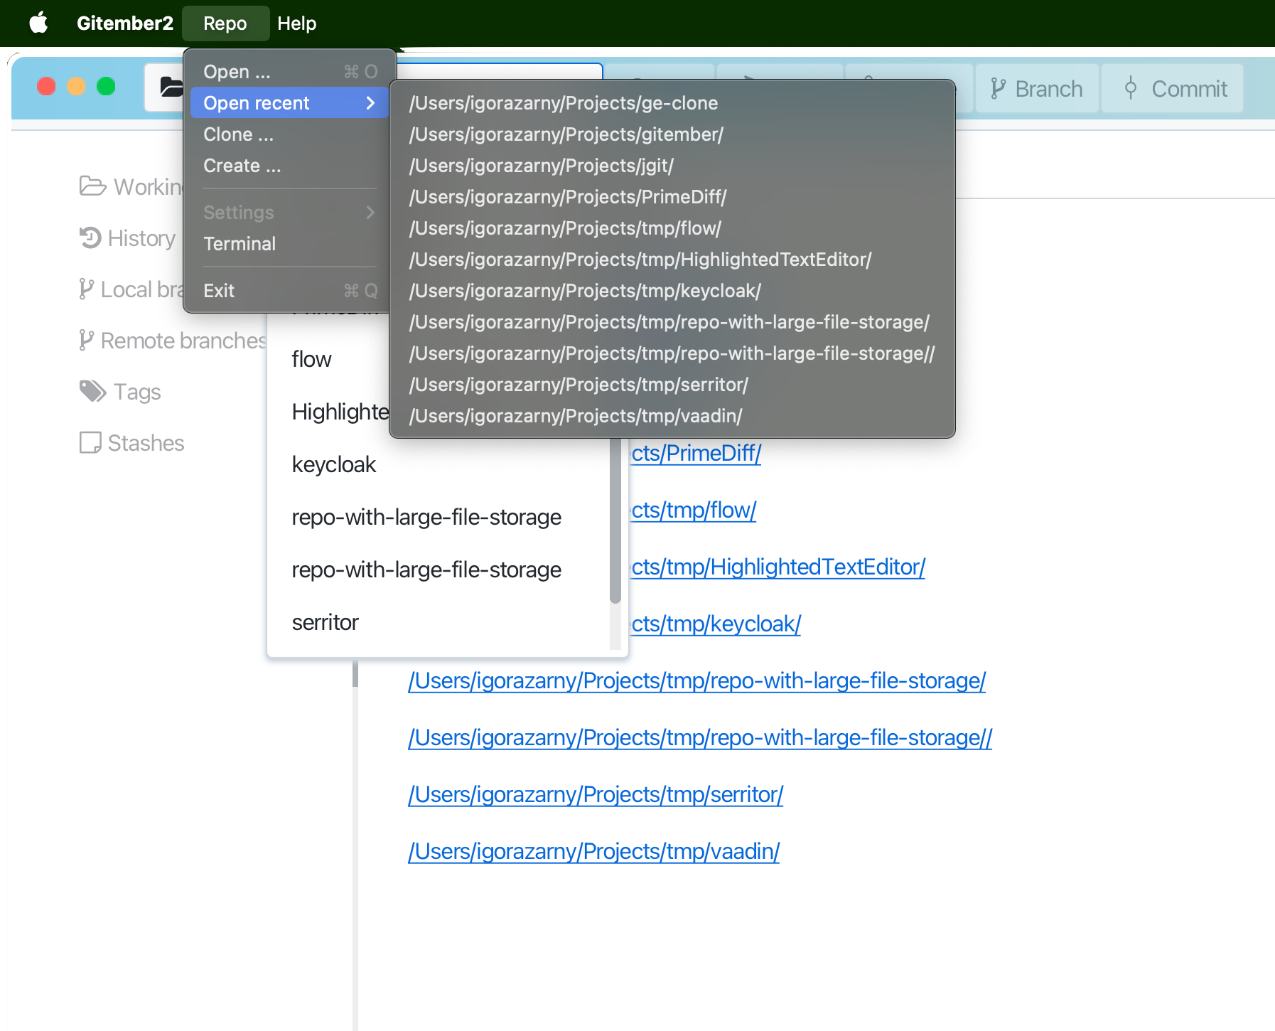Click the repository list scrollbar thumb

pyautogui.click(x=615, y=520)
